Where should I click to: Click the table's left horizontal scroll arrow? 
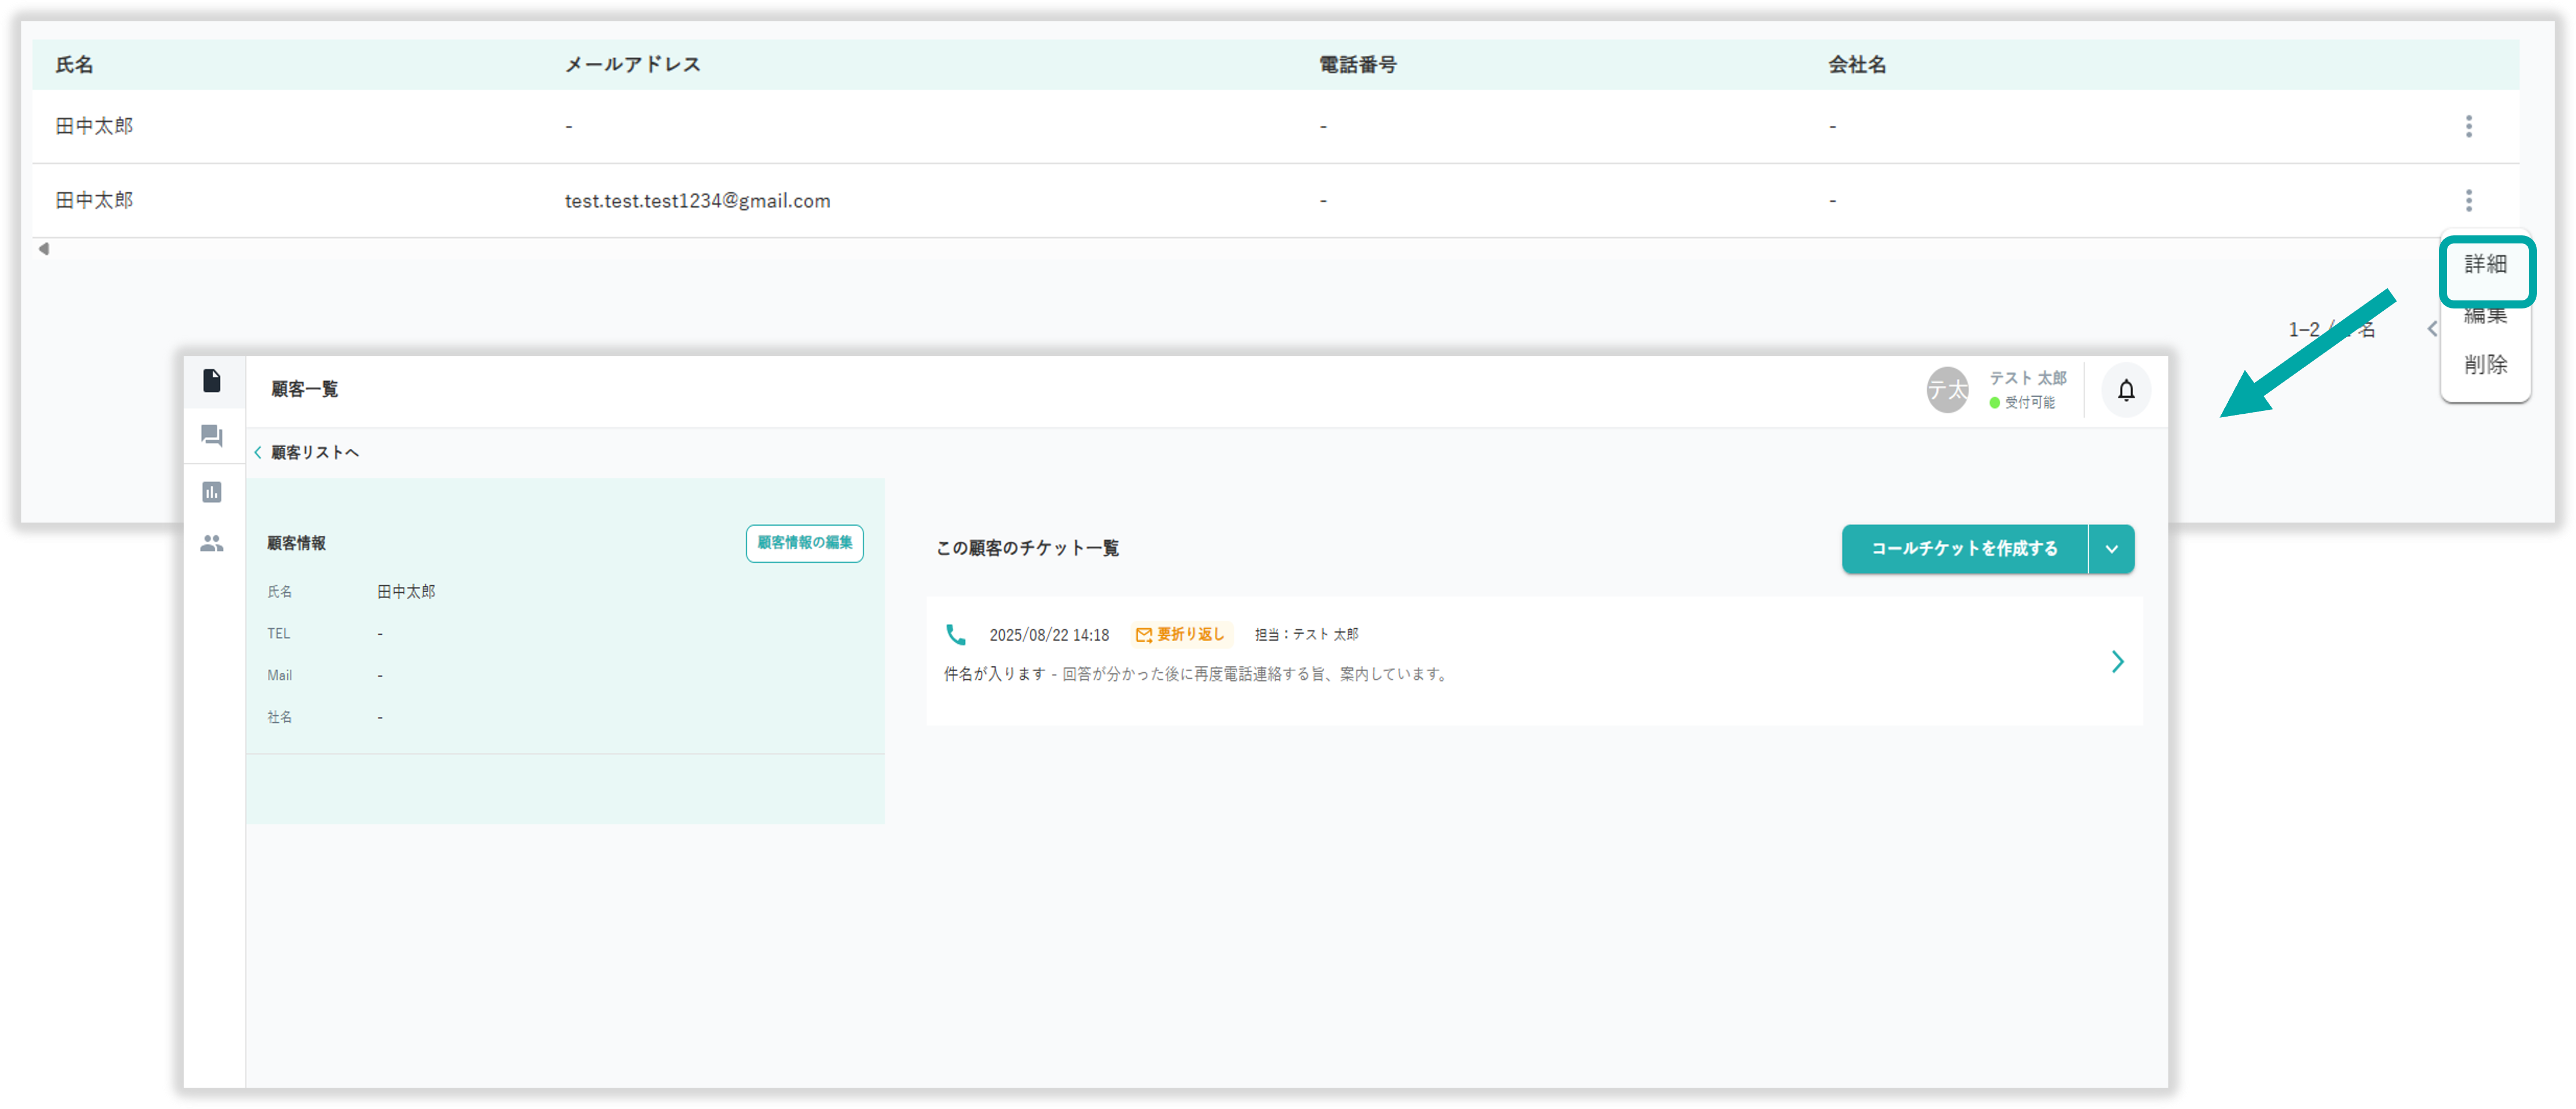click(x=44, y=249)
